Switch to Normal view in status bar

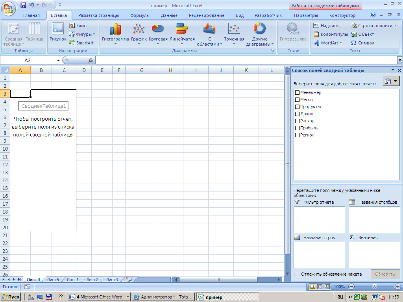click(x=312, y=287)
